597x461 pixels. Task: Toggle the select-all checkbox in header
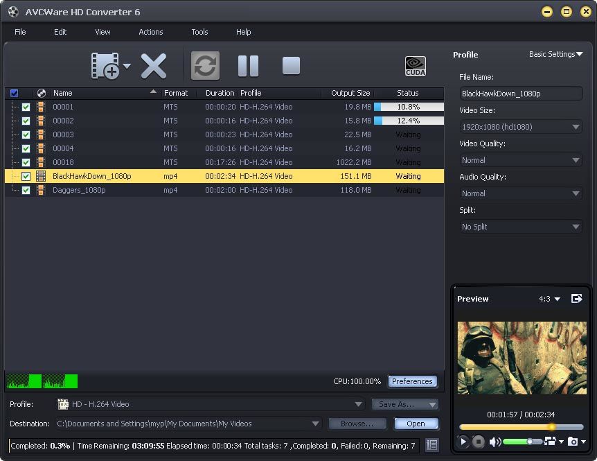point(14,94)
